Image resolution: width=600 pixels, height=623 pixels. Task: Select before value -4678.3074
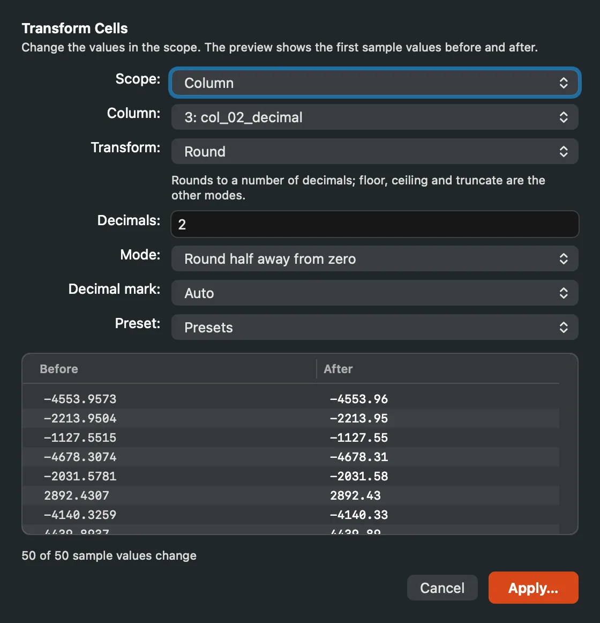pyautogui.click(x=80, y=457)
